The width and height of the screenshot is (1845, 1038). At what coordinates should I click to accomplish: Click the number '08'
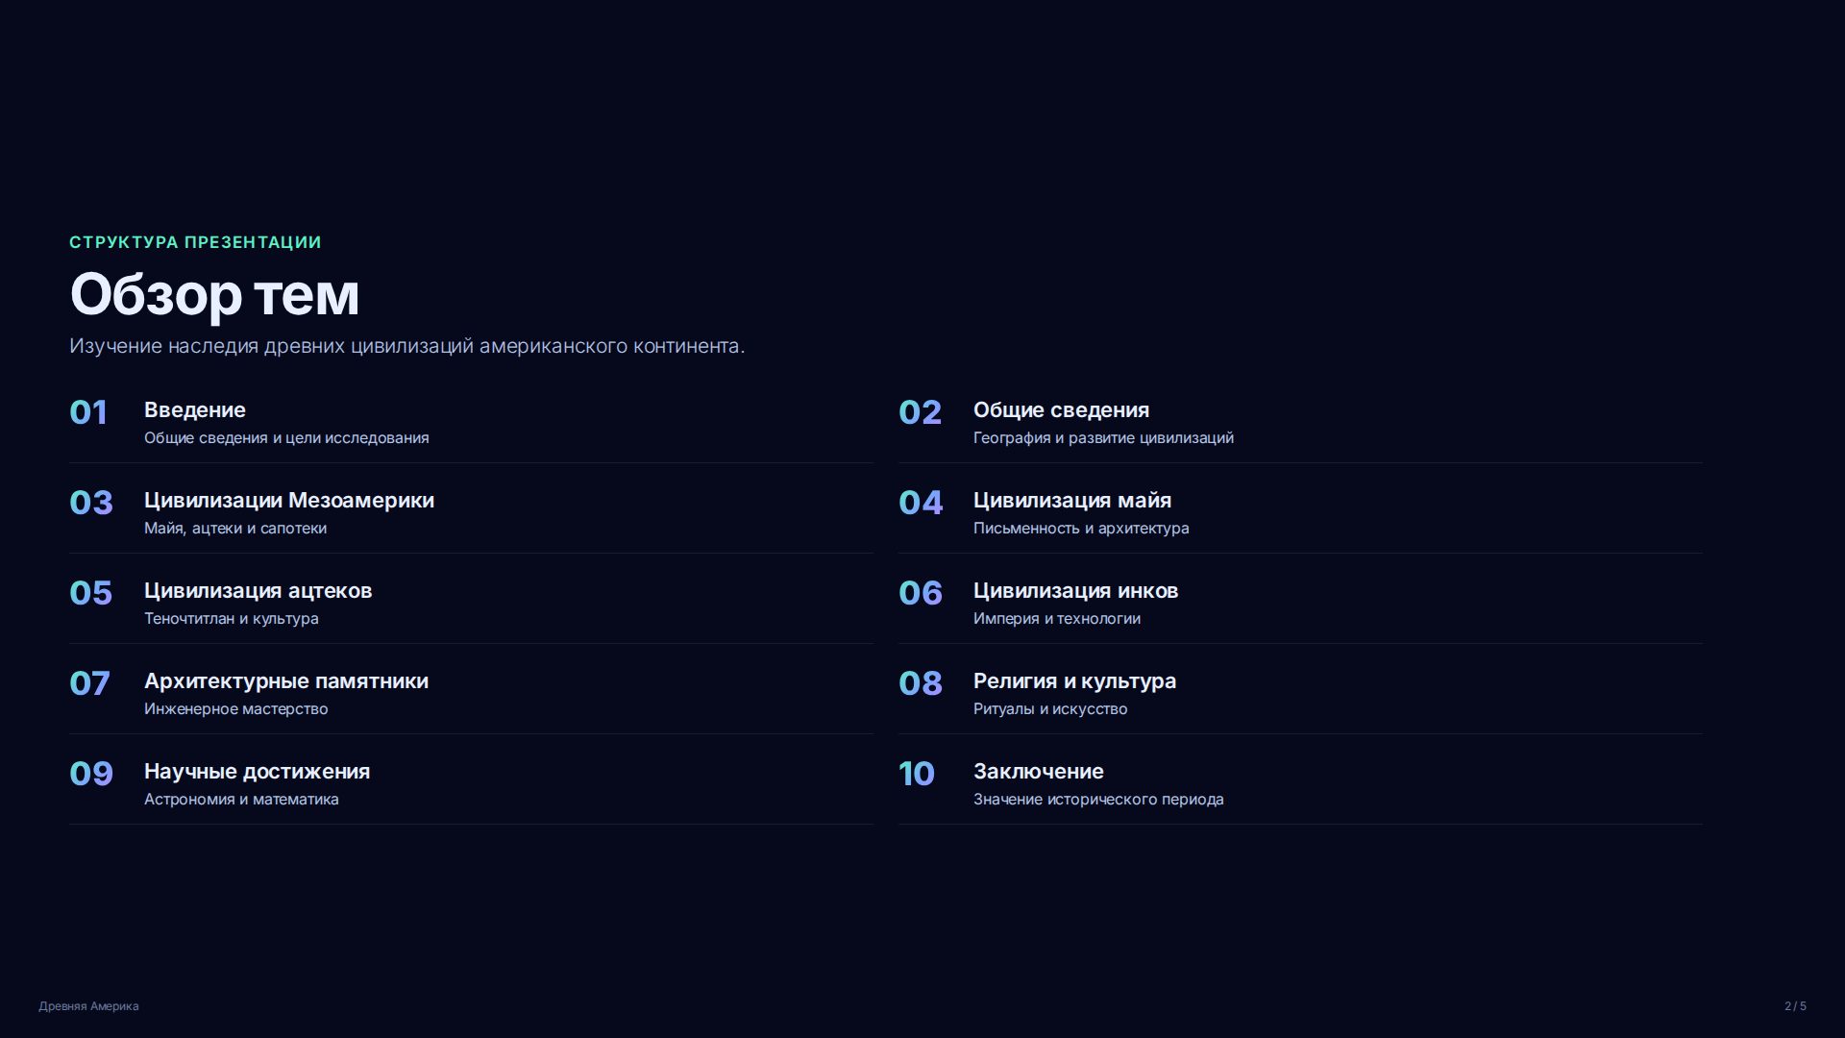point(921,683)
